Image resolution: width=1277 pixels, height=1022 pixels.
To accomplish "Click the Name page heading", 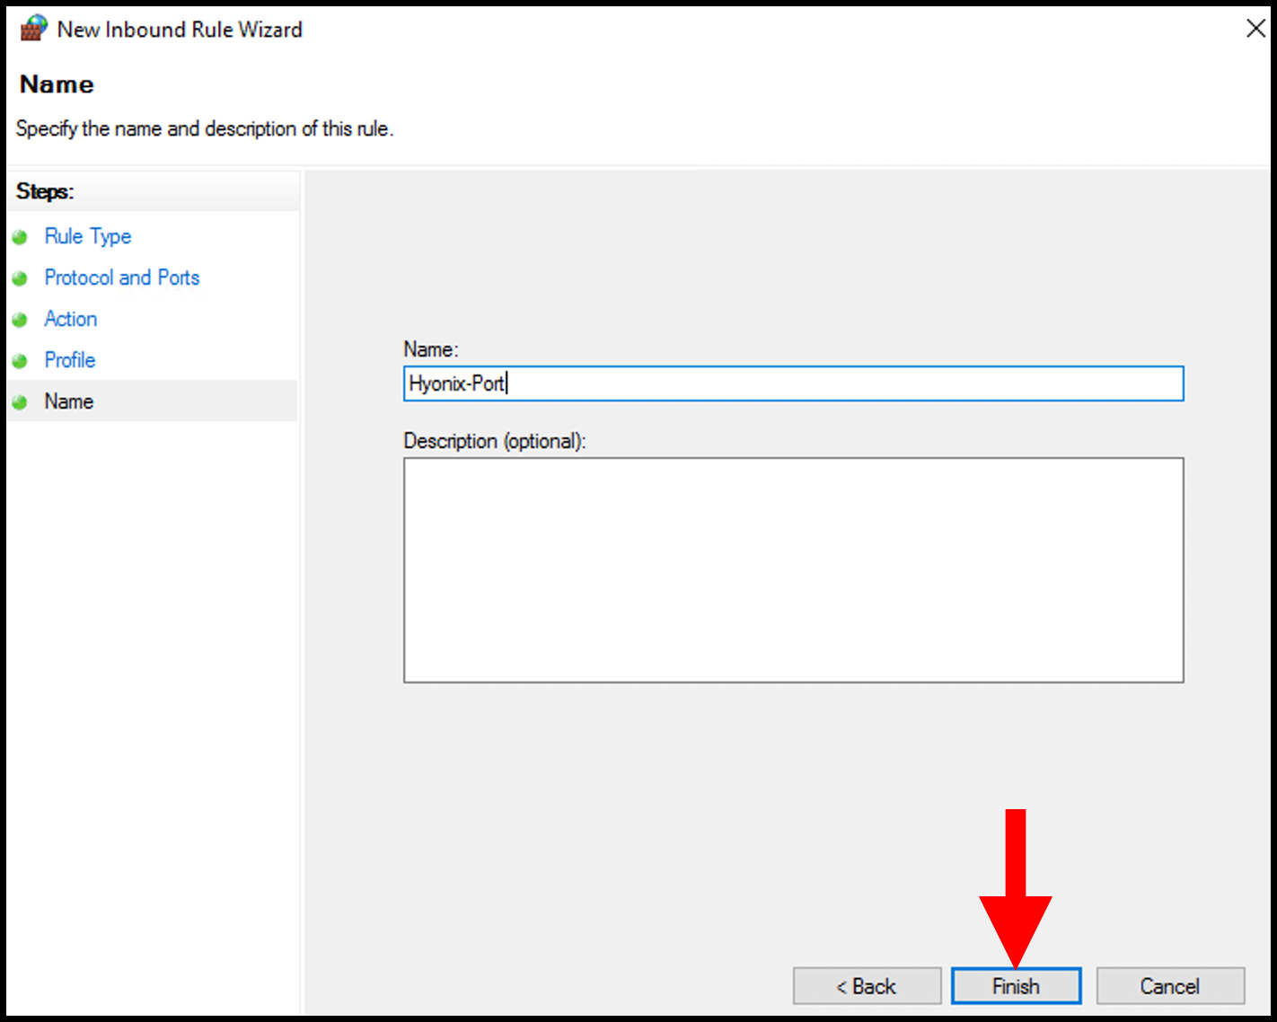I will tap(56, 84).
